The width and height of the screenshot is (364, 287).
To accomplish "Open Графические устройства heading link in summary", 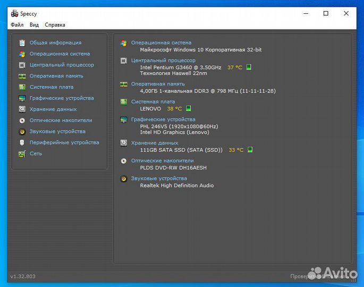I will (163, 120).
